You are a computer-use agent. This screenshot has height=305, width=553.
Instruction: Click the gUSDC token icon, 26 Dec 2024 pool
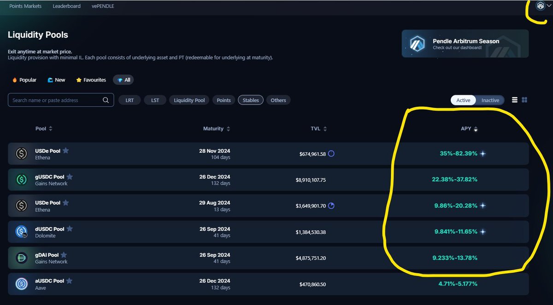[21, 180]
